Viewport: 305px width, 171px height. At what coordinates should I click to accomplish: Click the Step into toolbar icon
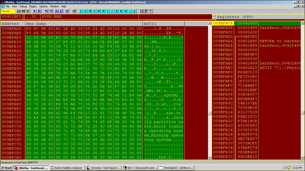(46, 11)
